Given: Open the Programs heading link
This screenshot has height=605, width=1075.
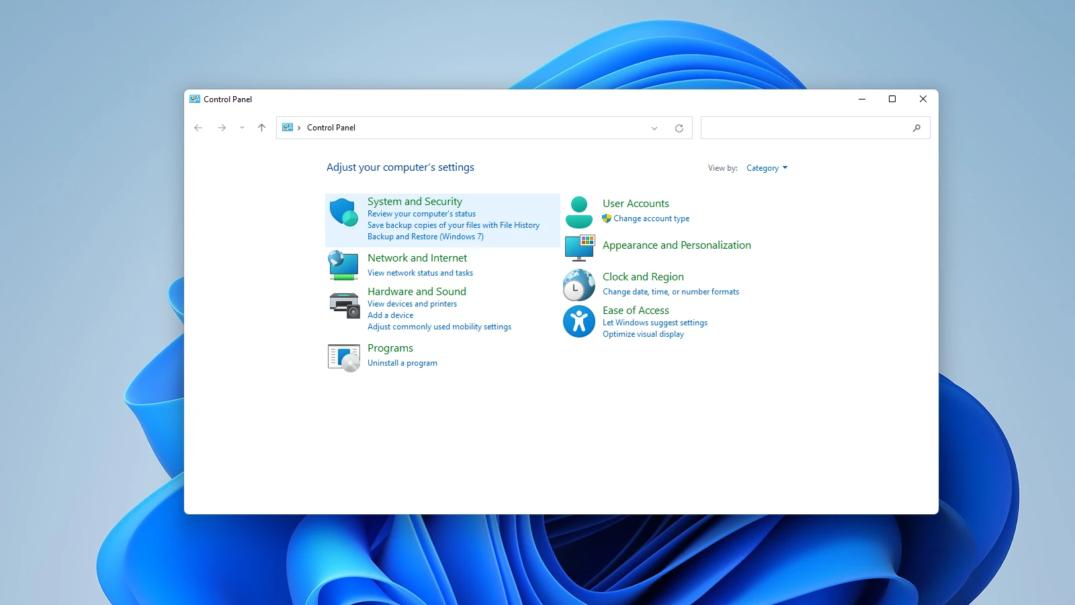Looking at the screenshot, I should (x=390, y=348).
